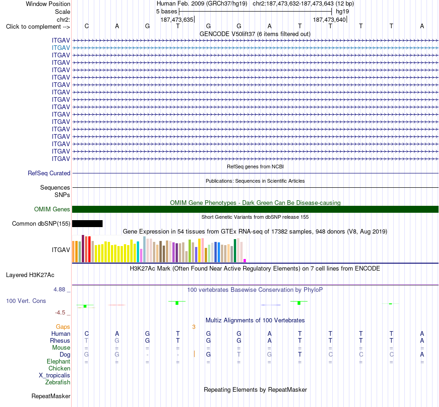Open the Common dbSNP(155) track label
Image resolution: width=439 pixels, height=407 pixels.
(x=41, y=224)
